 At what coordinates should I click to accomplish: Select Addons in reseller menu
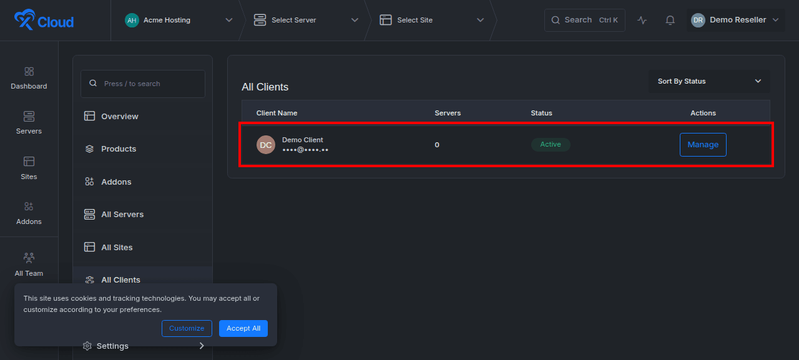click(x=142, y=182)
